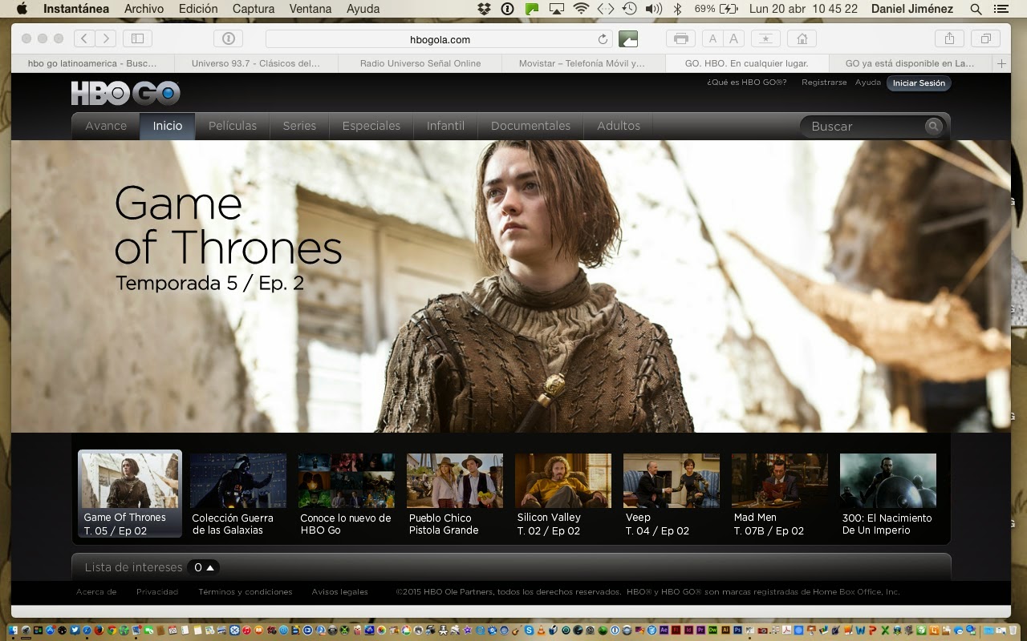
Task: Switch to the Universo 93.7 browser tab
Action: (x=256, y=63)
